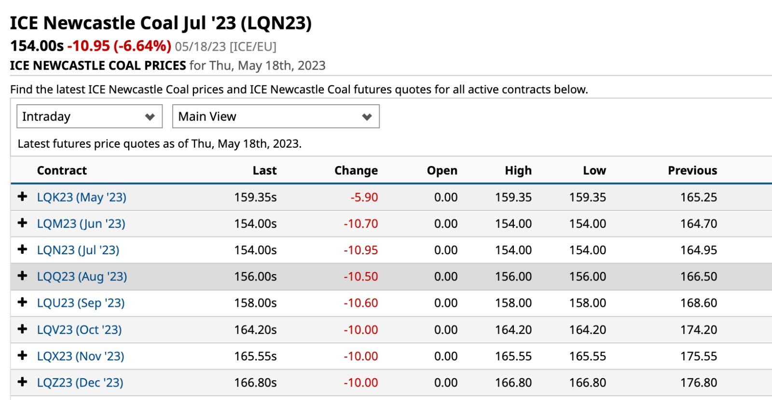Click the 168.60 previous price
Image resolution: width=772 pixels, height=400 pixels.
tap(699, 303)
